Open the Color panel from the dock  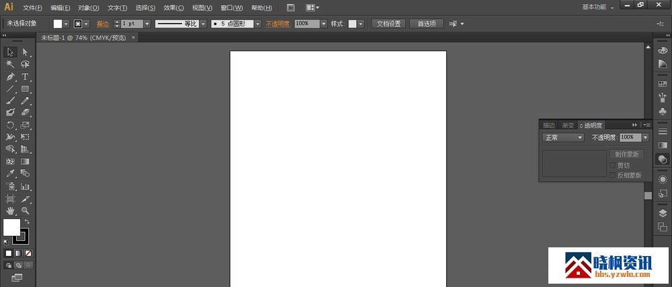pyautogui.click(x=663, y=50)
